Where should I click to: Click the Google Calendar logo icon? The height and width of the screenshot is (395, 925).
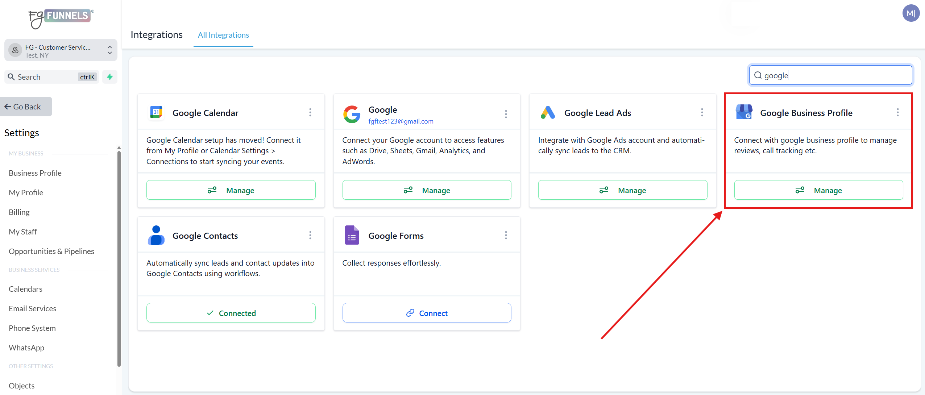point(156,112)
